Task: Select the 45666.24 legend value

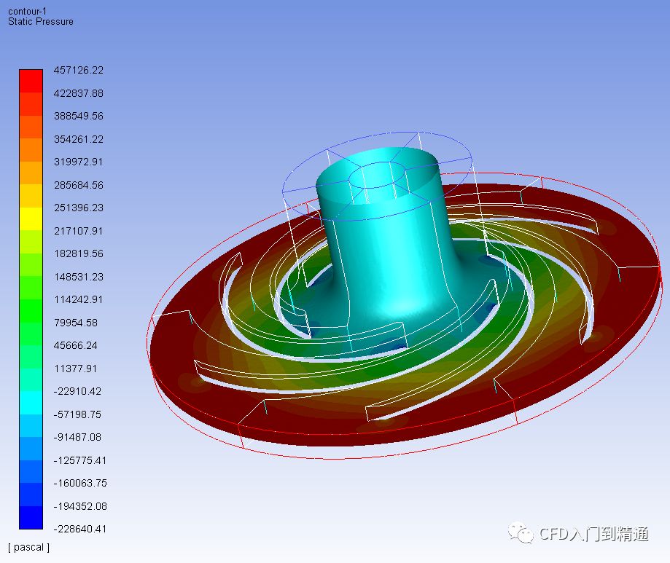Action: point(76,345)
